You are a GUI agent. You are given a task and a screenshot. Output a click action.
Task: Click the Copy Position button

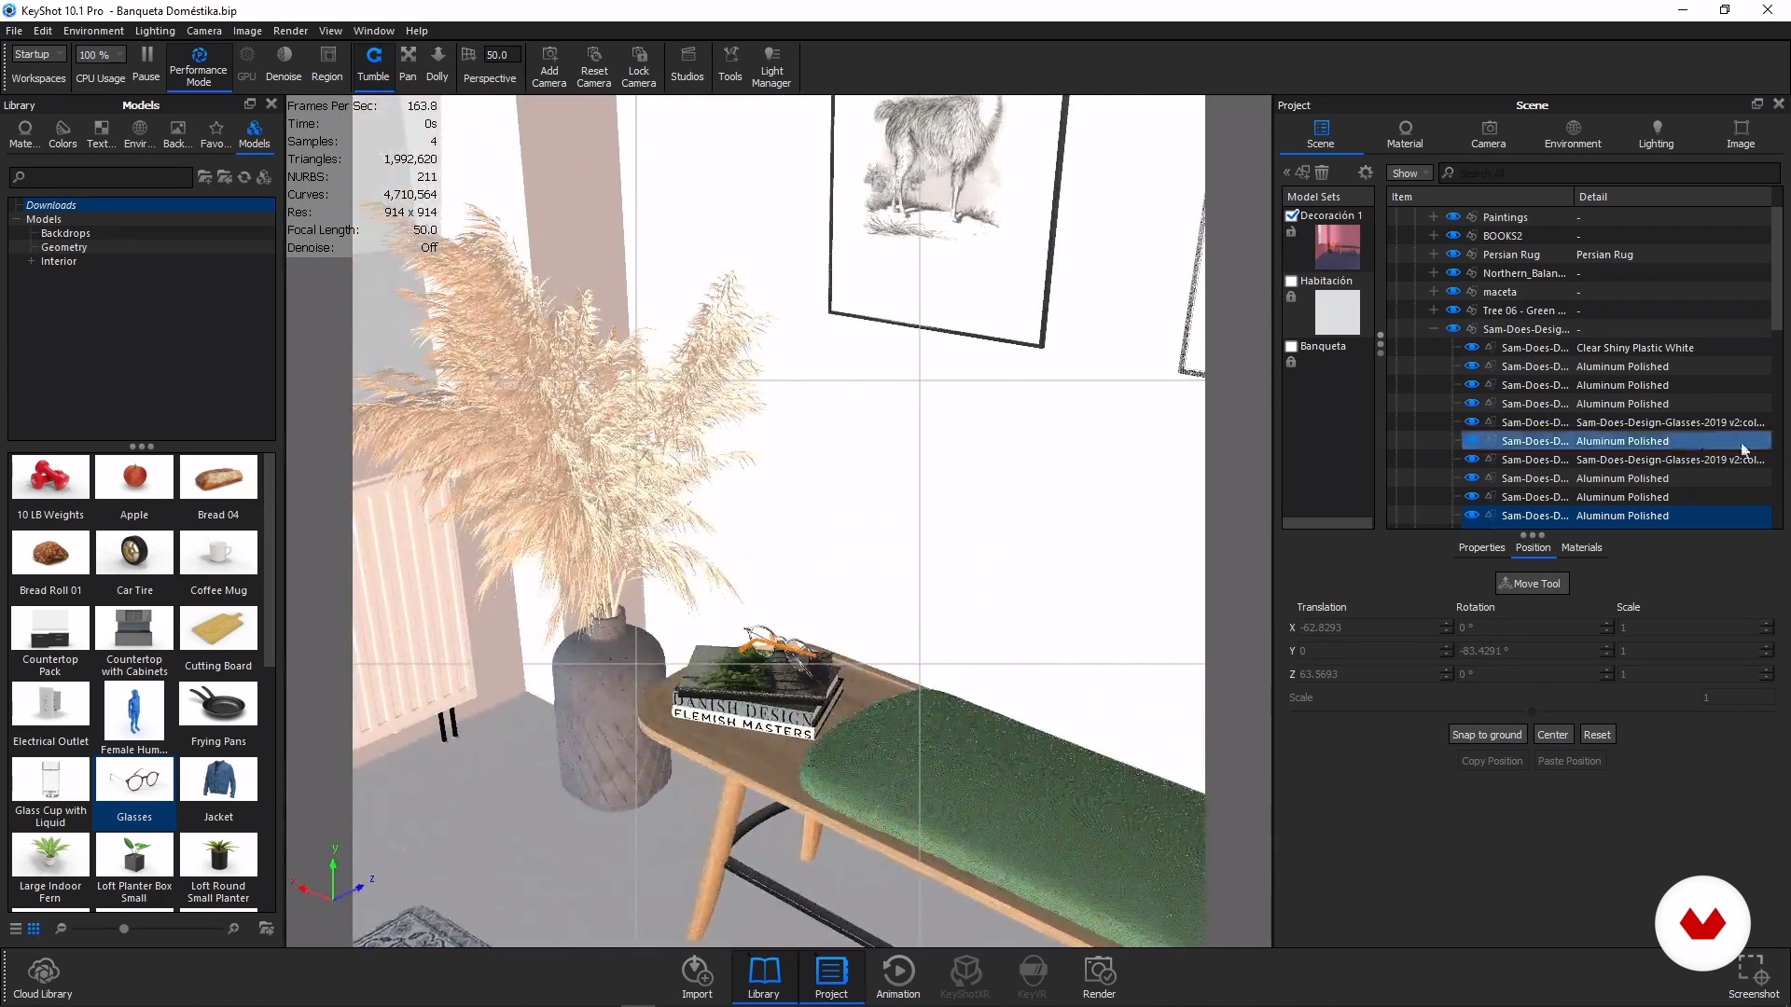pos(1492,761)
